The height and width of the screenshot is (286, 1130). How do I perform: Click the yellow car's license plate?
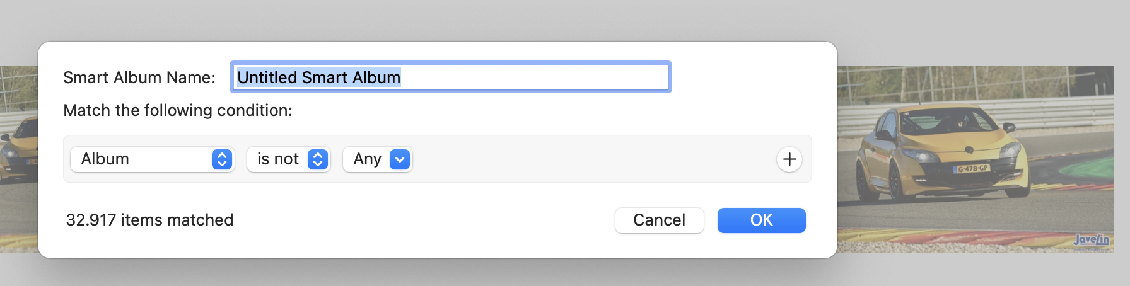972,169
